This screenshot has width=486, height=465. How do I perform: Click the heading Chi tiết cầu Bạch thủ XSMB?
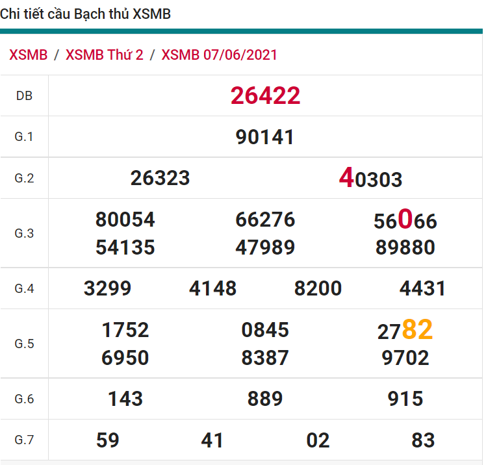tap(86, 14)
